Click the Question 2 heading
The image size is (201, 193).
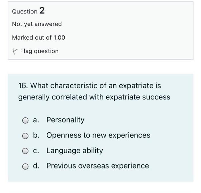28,11
